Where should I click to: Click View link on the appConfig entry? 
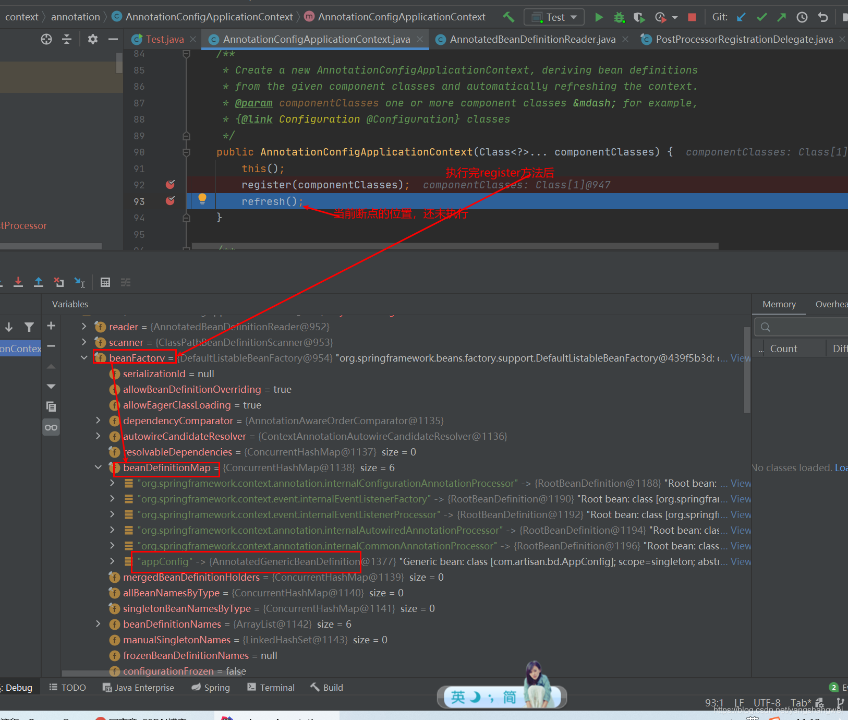click(x=741, y=561)
